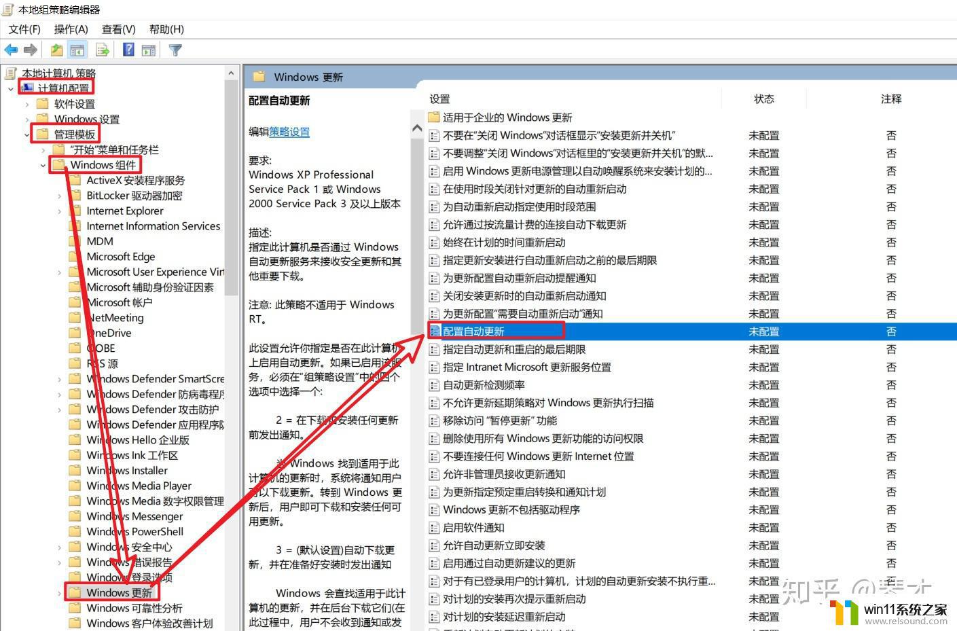Click the folder icon beside 软件设置
Viewport: 957px width, 631px height.
coord(43,103)
